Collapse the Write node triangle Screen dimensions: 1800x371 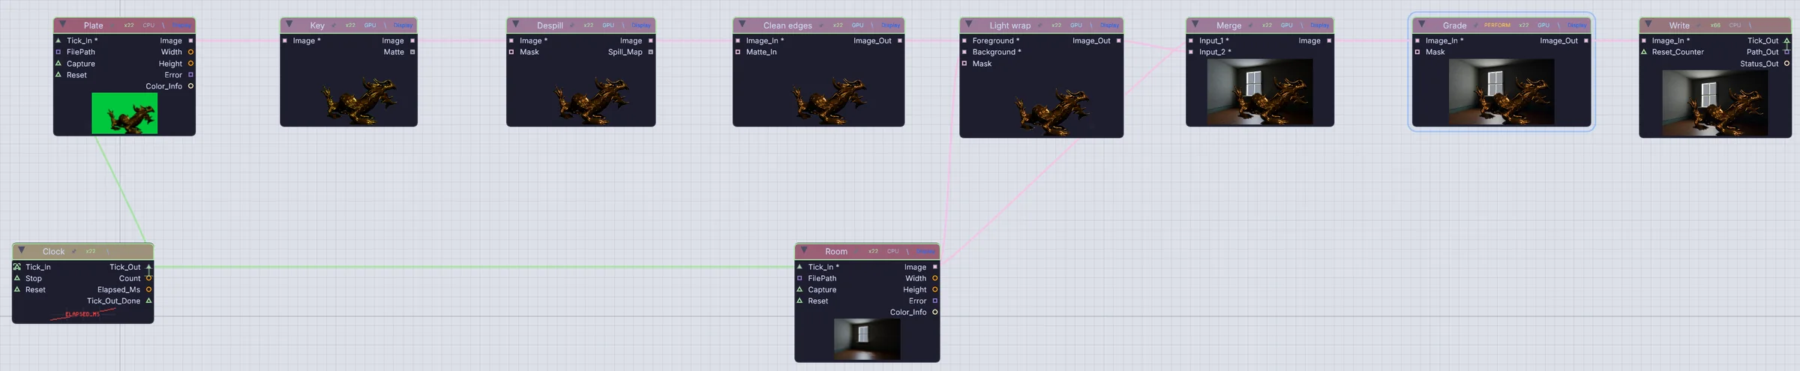coord(1648,25)
